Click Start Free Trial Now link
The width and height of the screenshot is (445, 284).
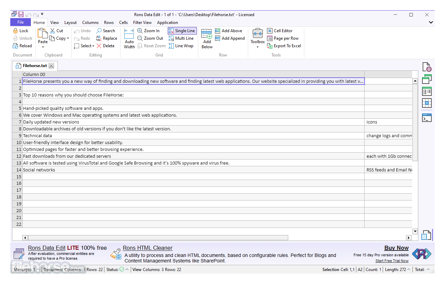click(x=392, y=261)
